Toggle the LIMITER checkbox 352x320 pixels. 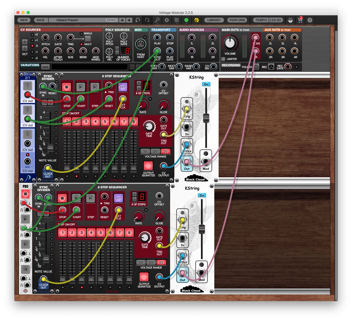click(223, 59)
